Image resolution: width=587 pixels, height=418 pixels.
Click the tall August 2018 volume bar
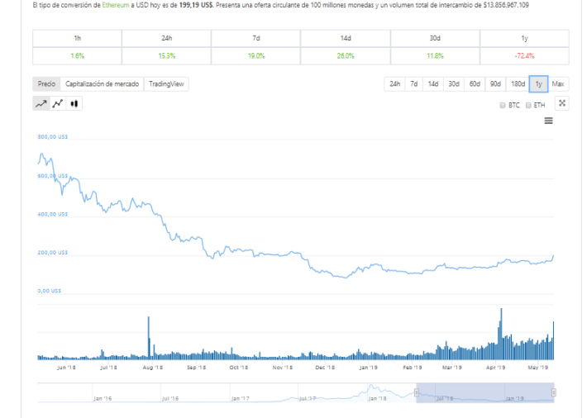[x=149, y=338]
